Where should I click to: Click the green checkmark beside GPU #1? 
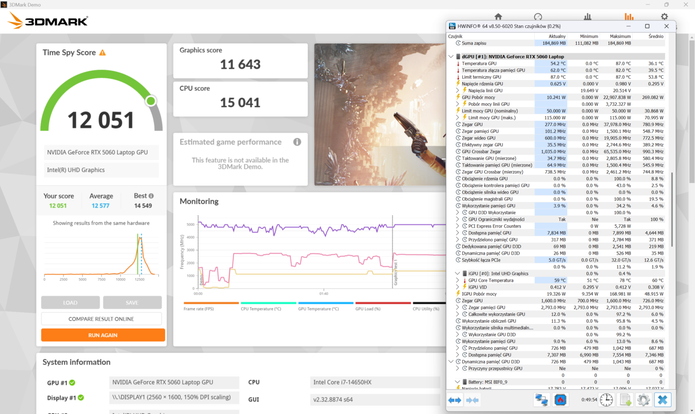[x=72, y=383]
